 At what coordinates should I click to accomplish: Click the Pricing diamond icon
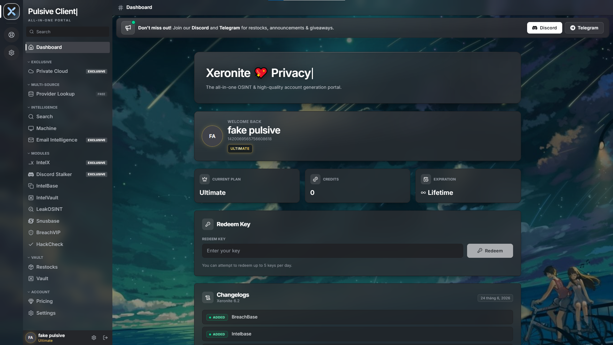pyautogui.click(x=31, y=301)
